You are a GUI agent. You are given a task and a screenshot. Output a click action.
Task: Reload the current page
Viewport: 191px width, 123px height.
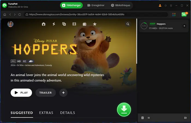(20, 14)
